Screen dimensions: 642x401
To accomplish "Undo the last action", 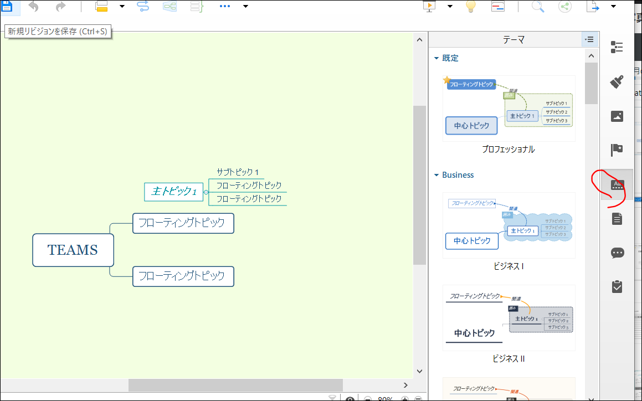I will [34, 7].
